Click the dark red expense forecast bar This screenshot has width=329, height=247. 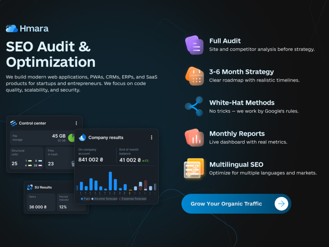[x=146, y=185]
